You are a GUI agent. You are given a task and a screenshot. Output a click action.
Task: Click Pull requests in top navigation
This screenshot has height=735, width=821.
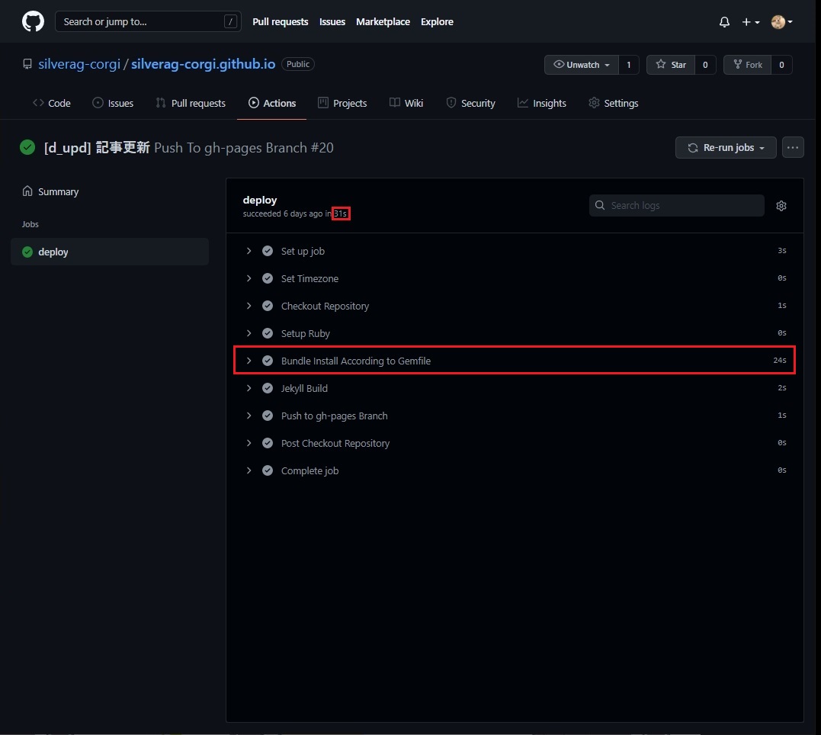280,21
